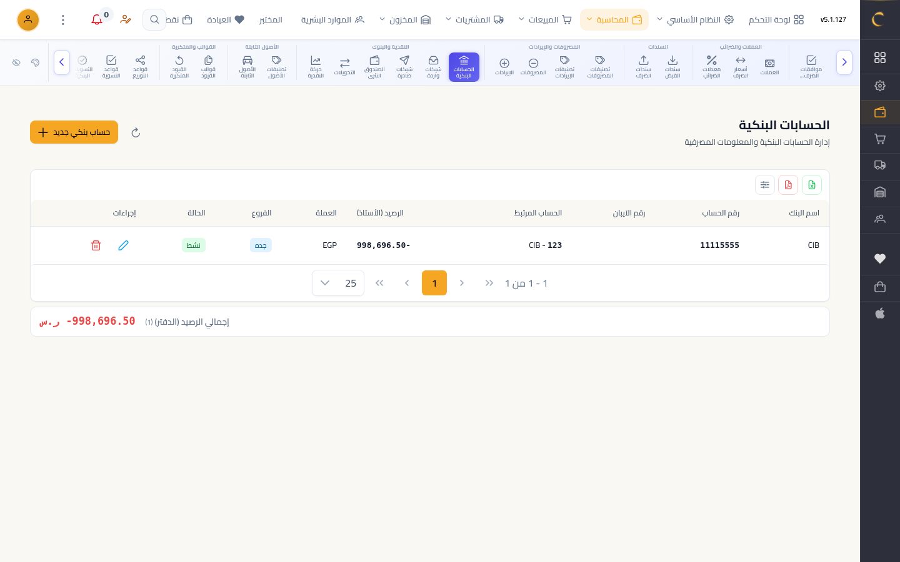Open the top bar search
900x562 pixels.
pos(154,20)
